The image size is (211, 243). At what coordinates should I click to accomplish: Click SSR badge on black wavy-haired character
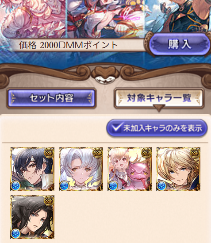49,201
